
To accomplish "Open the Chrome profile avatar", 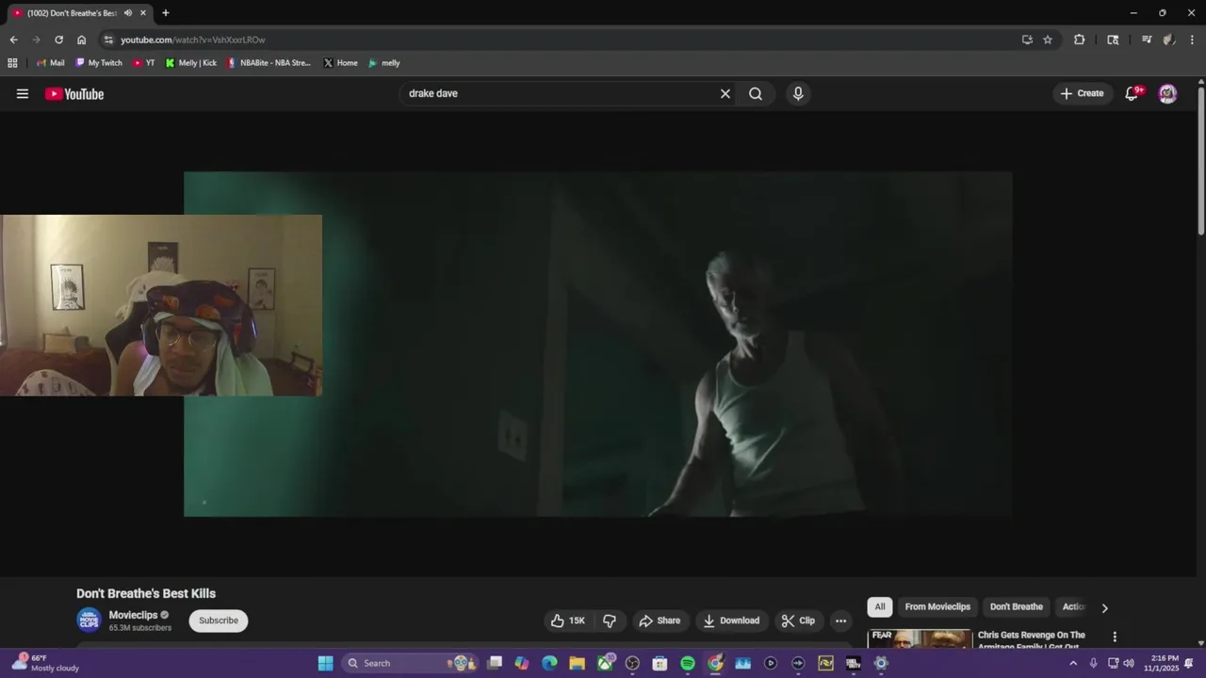I will [1169, 40].
